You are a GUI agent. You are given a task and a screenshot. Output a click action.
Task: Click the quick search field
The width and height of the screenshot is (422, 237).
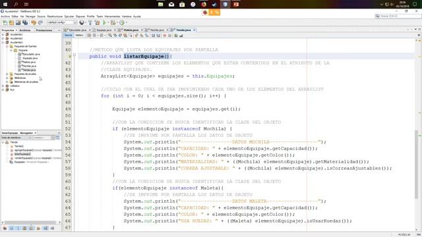click(x=398, y=16)
